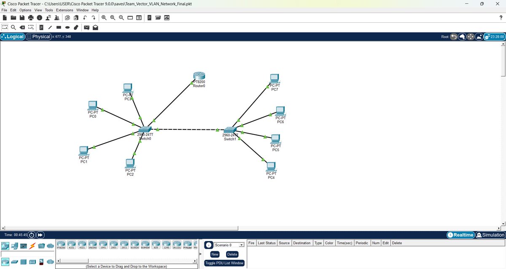Switch to Logical workspace view
This screenshot has height=269, width=506.
(13, 37)
